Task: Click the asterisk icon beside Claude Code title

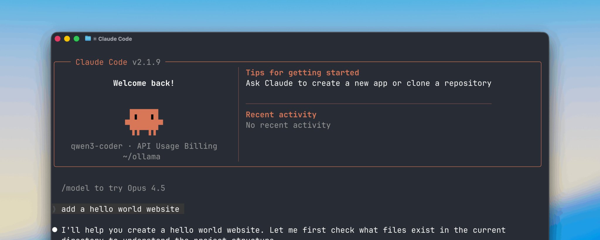Action: (95, 39)
